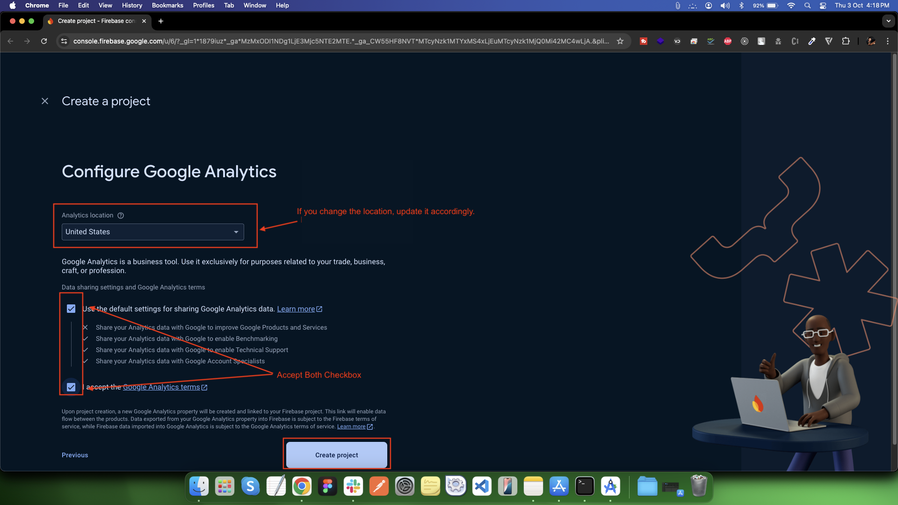The image size is (898, 505).
Task: Open new tab using plus button
Action: tap(161, 21)
